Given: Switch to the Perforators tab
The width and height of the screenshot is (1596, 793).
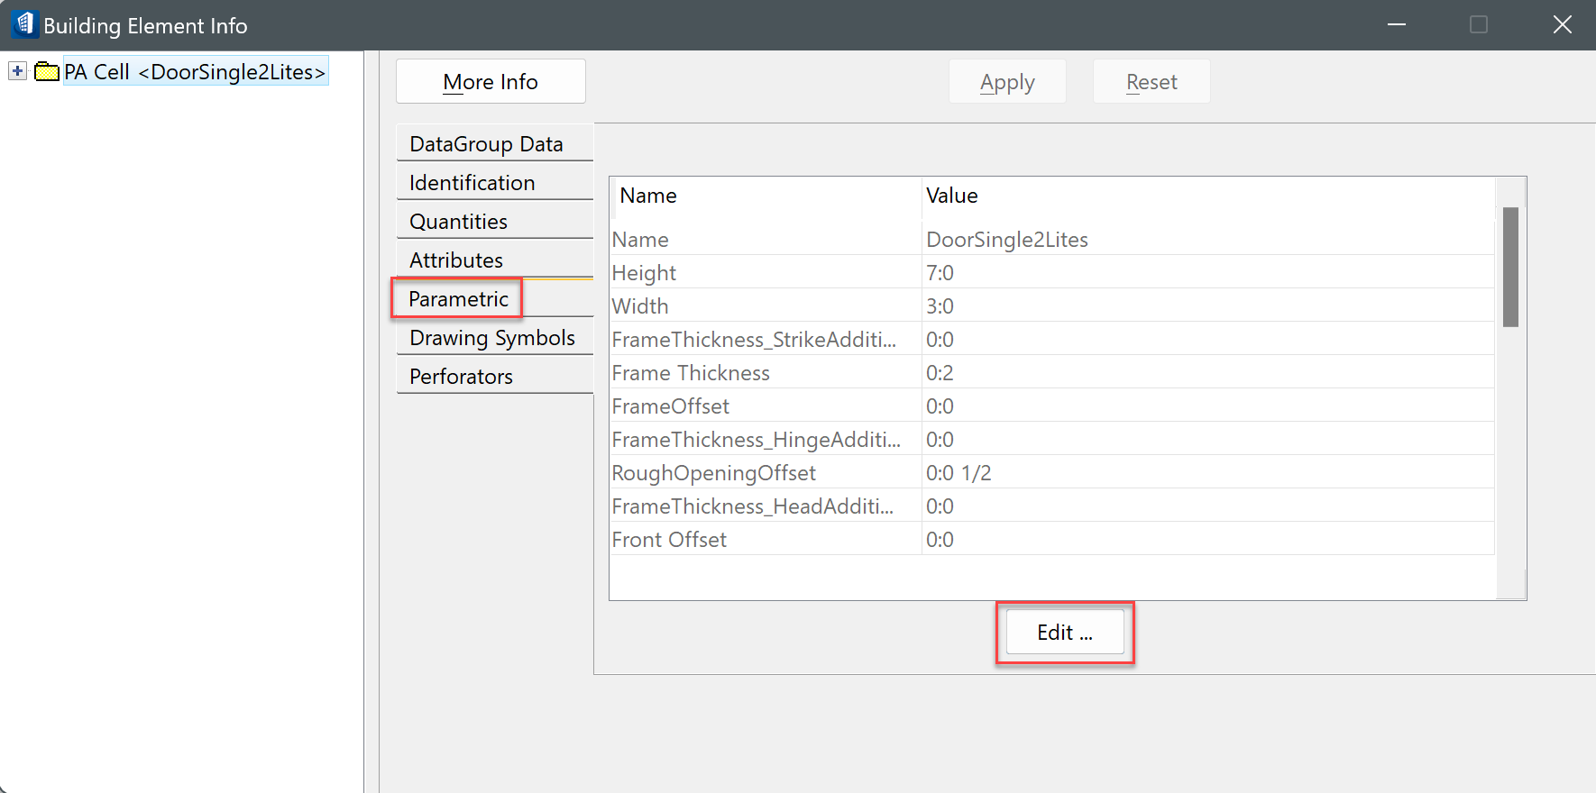Looking at the screenshot, I should (x=462, y=377).
